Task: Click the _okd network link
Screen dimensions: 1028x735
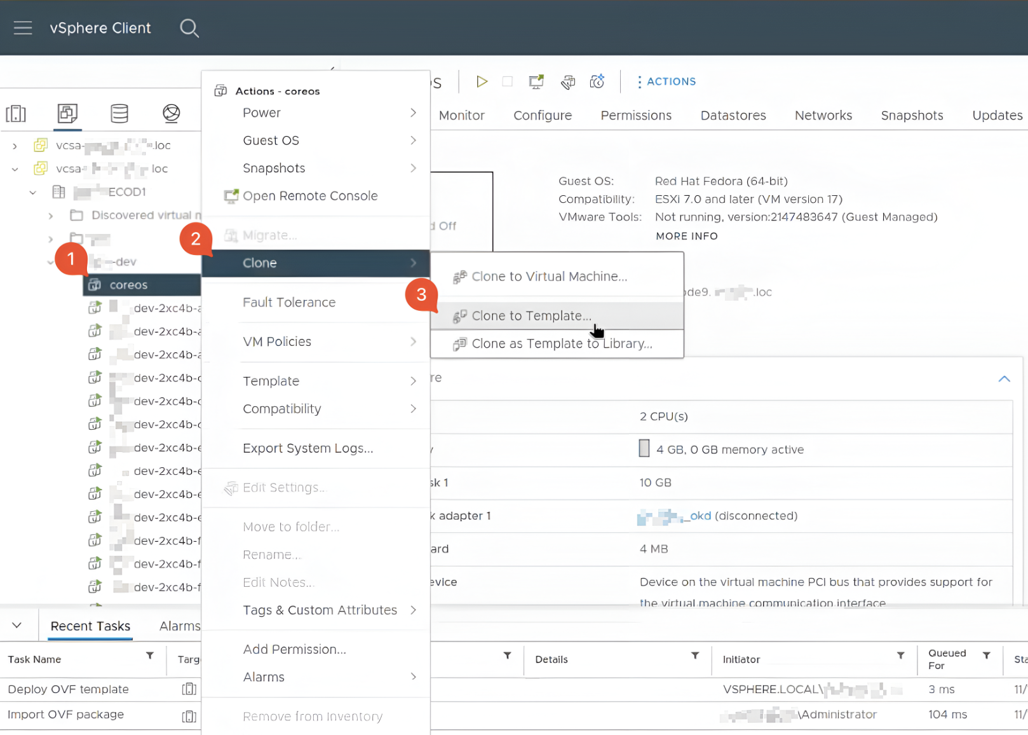Action: [x=674, y=516]
